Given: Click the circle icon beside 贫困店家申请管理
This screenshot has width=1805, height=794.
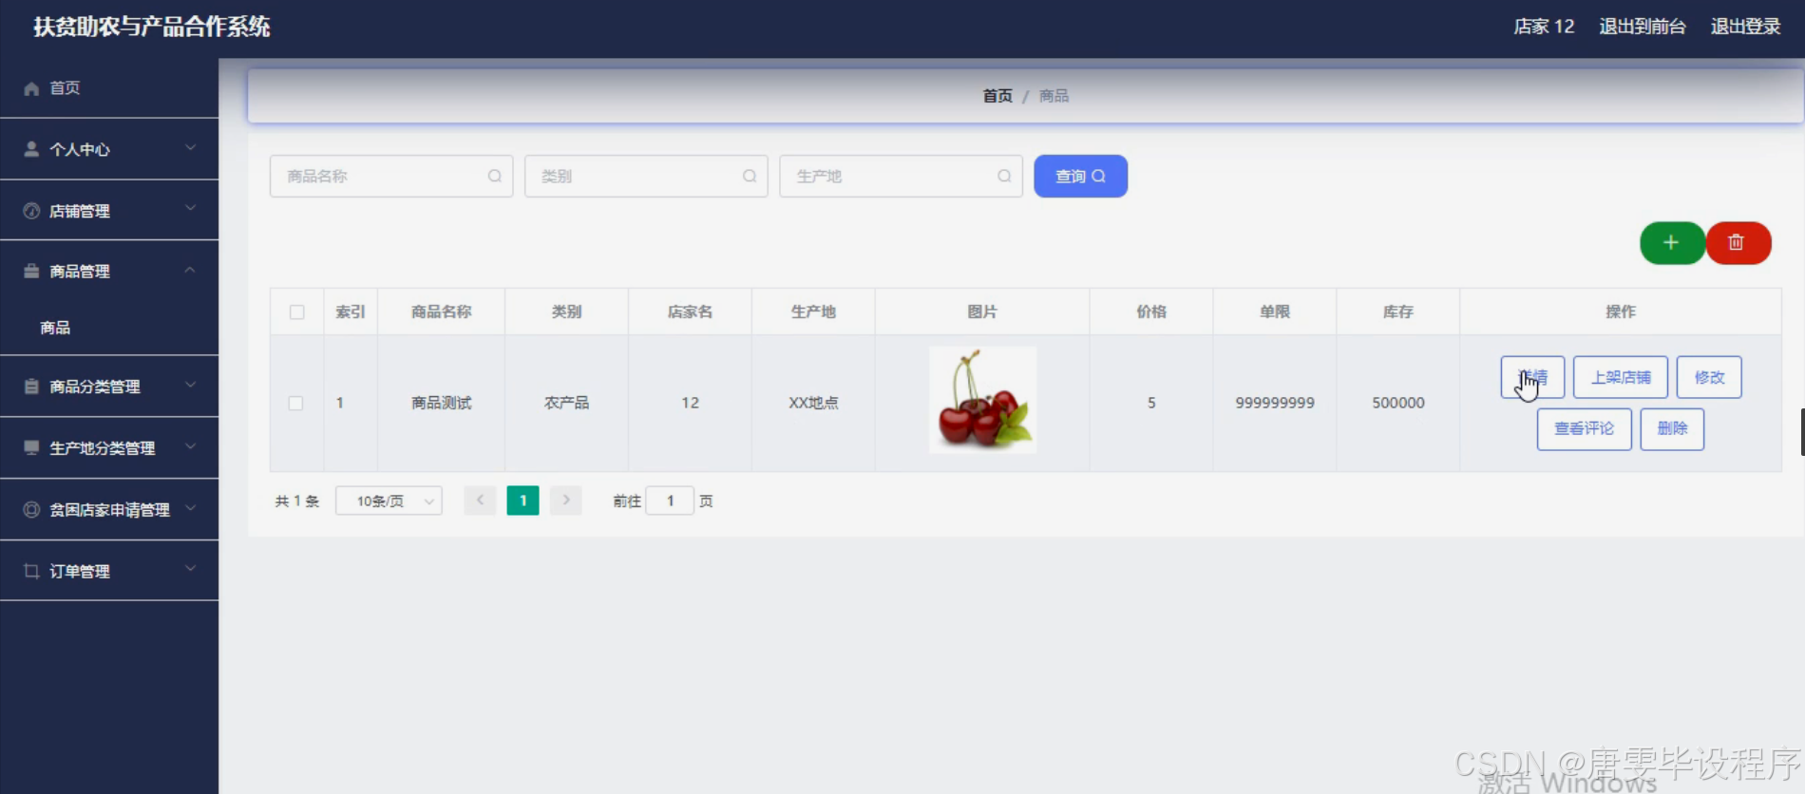Looking at the screenshot, I should tap(31, 509).
